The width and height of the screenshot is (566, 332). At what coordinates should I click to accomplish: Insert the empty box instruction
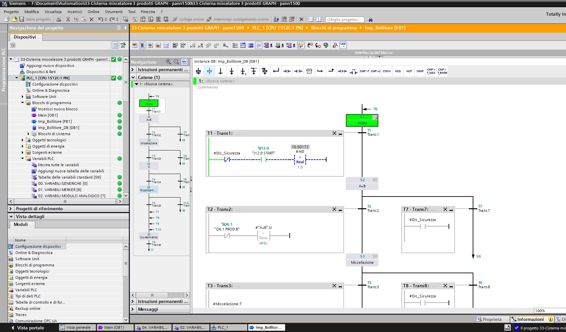coord(309,71)
